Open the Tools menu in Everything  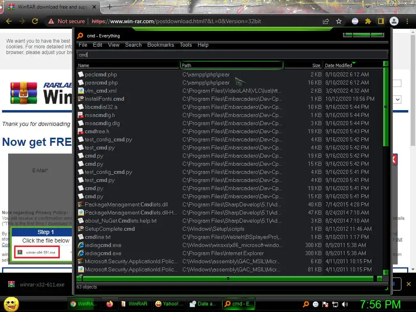click(186, 45)
